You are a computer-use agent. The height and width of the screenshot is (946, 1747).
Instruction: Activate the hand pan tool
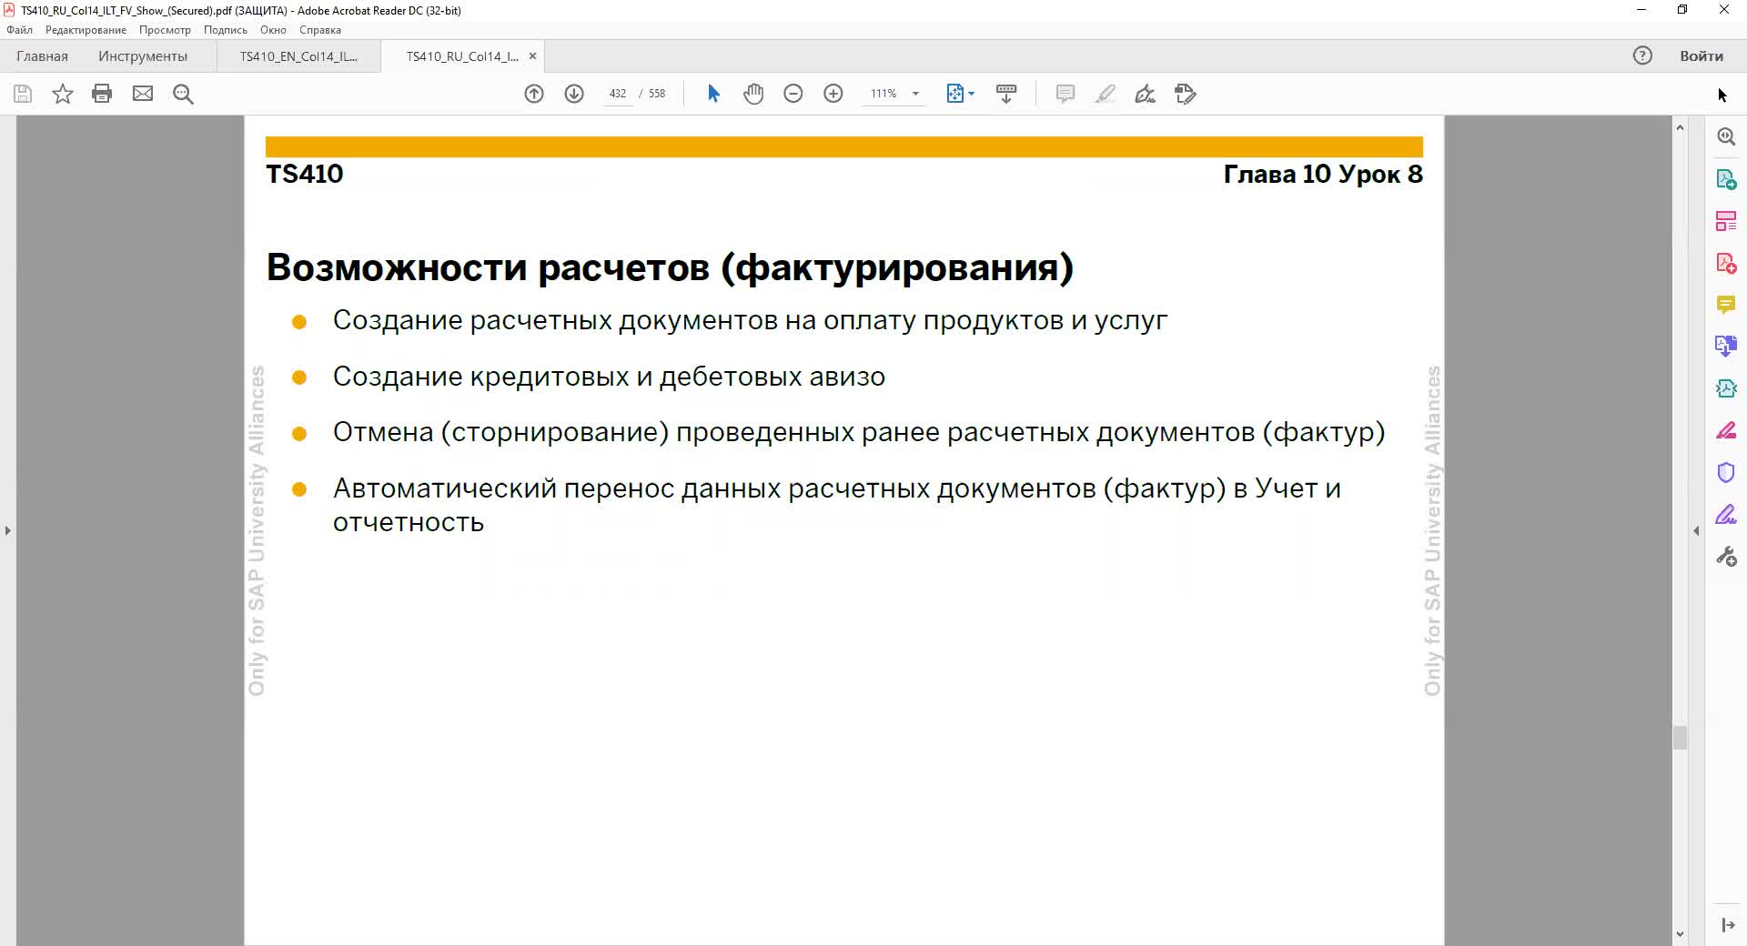[753, 94]
